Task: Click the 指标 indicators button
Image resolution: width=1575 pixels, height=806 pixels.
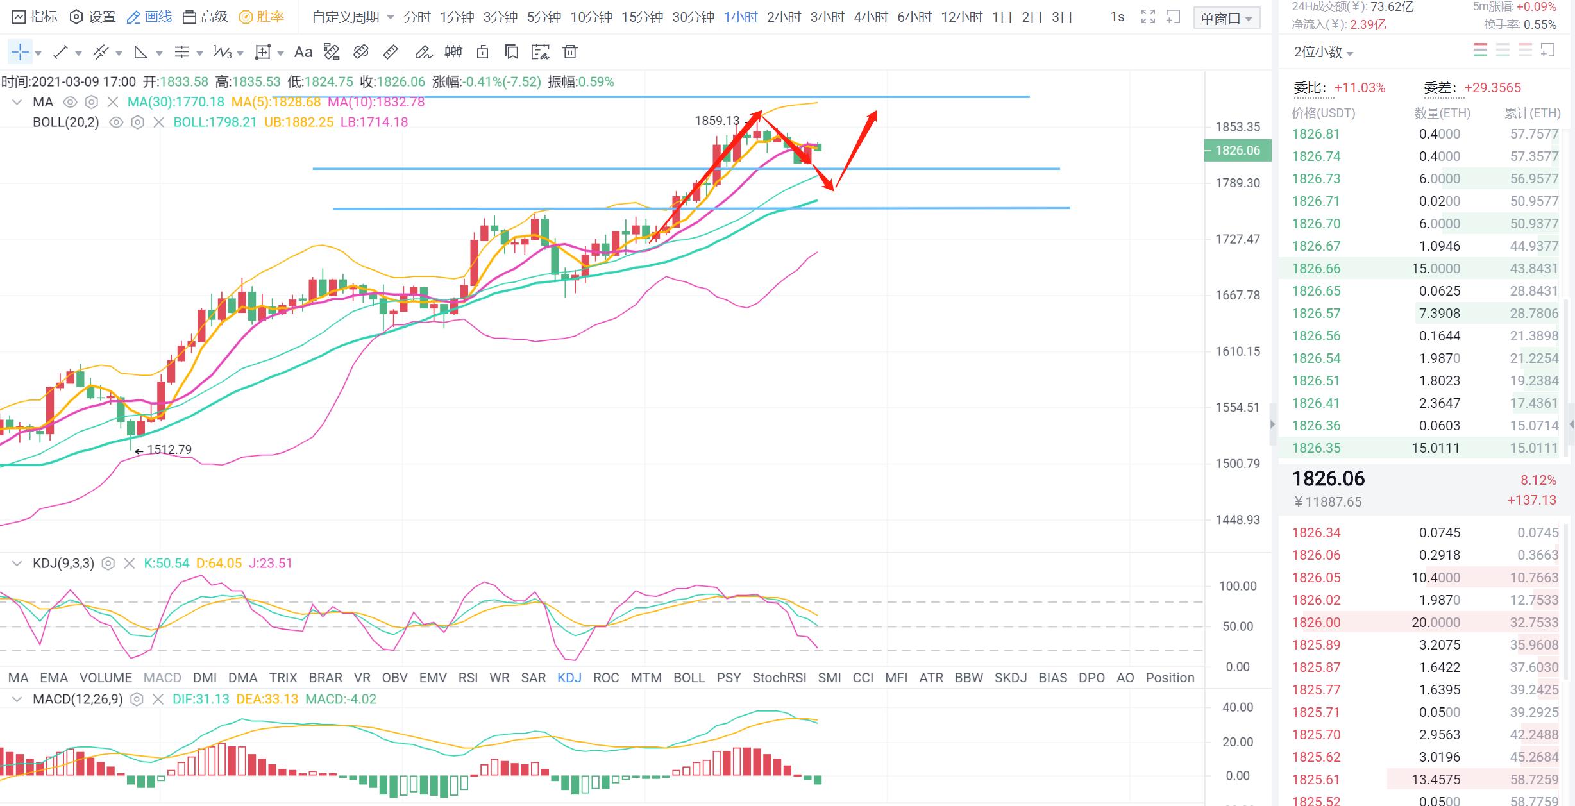Action: [x=35, y=17]
